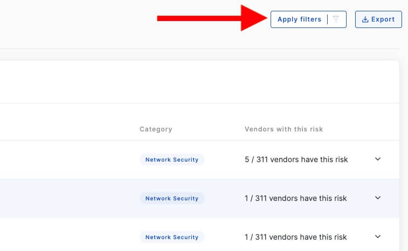Click the Apply filters button

coord(308,19)
